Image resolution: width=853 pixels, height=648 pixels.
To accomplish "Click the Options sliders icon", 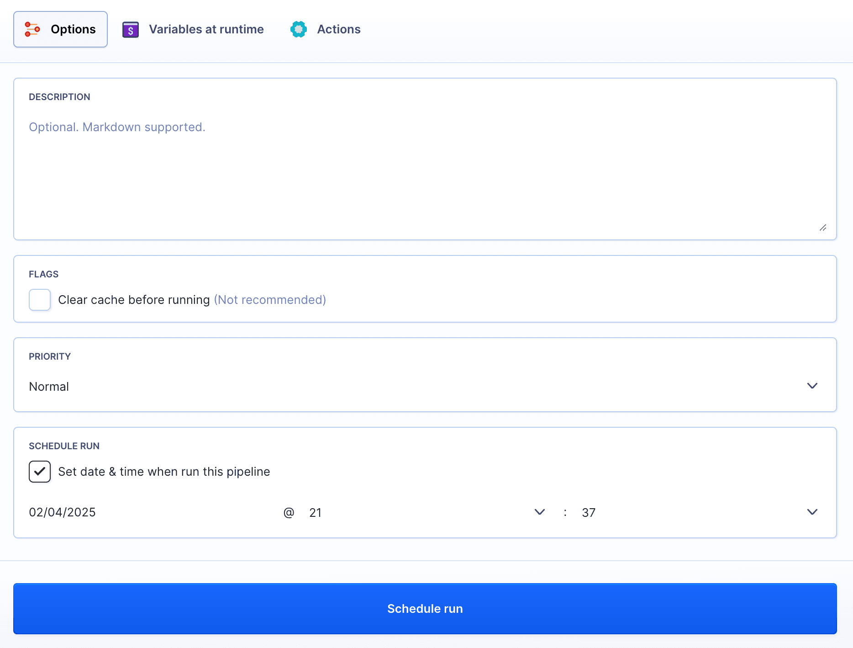I will click(x=32, y=29).
